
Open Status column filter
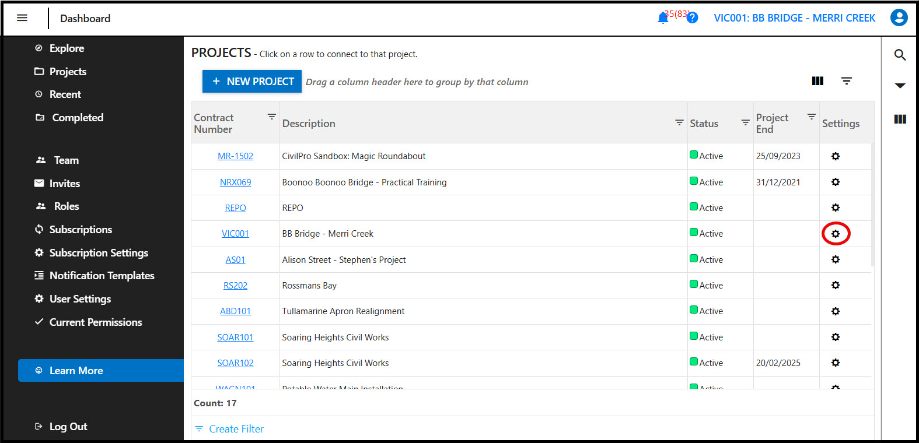745,122
